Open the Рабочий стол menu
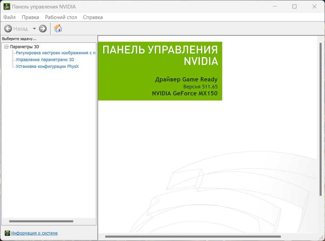The width and height of the screenshot is (325, 241). (61, 17)
